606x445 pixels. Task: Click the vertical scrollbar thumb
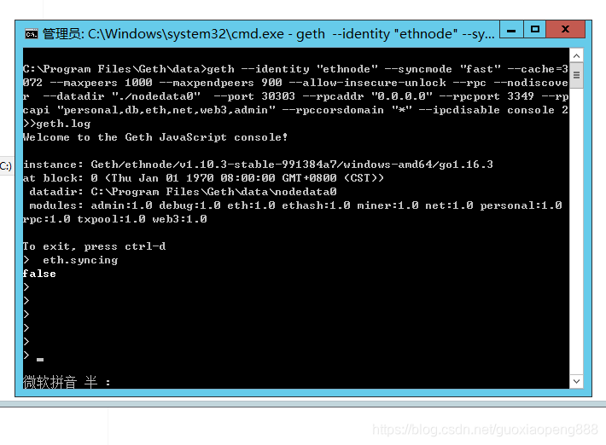coord(576,75)
